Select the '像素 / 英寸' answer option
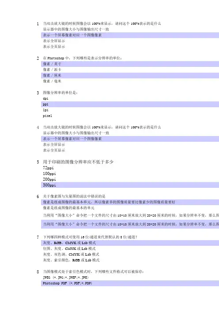The image size is (219, 311). coord(130,64)
